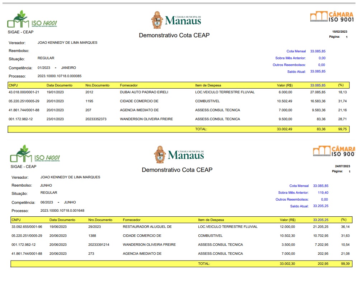Image resolution: width=358 pixels, height=286 pixels.
Task: Click document number 2012
Action: pyautogui.click(x=89, y=92)
